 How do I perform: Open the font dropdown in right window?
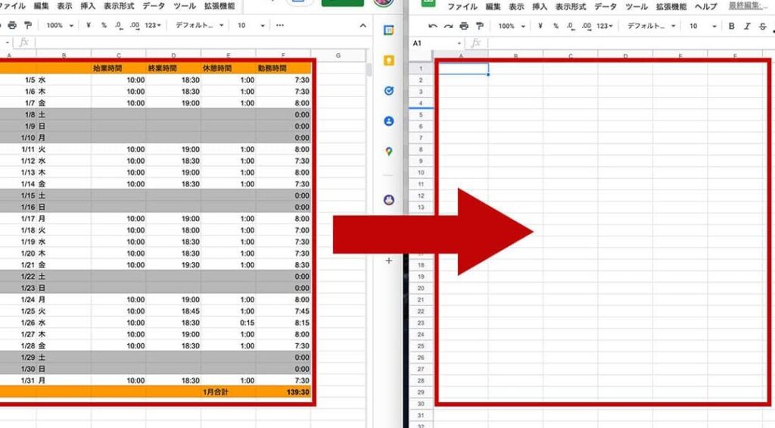click(651, 26)
